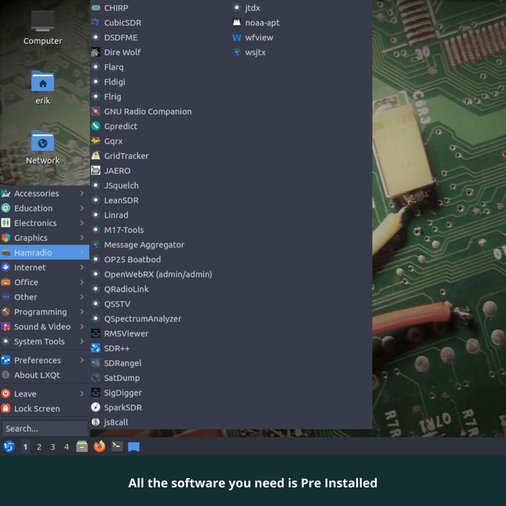Launch wfview W icon

click(x=237, y=37)
